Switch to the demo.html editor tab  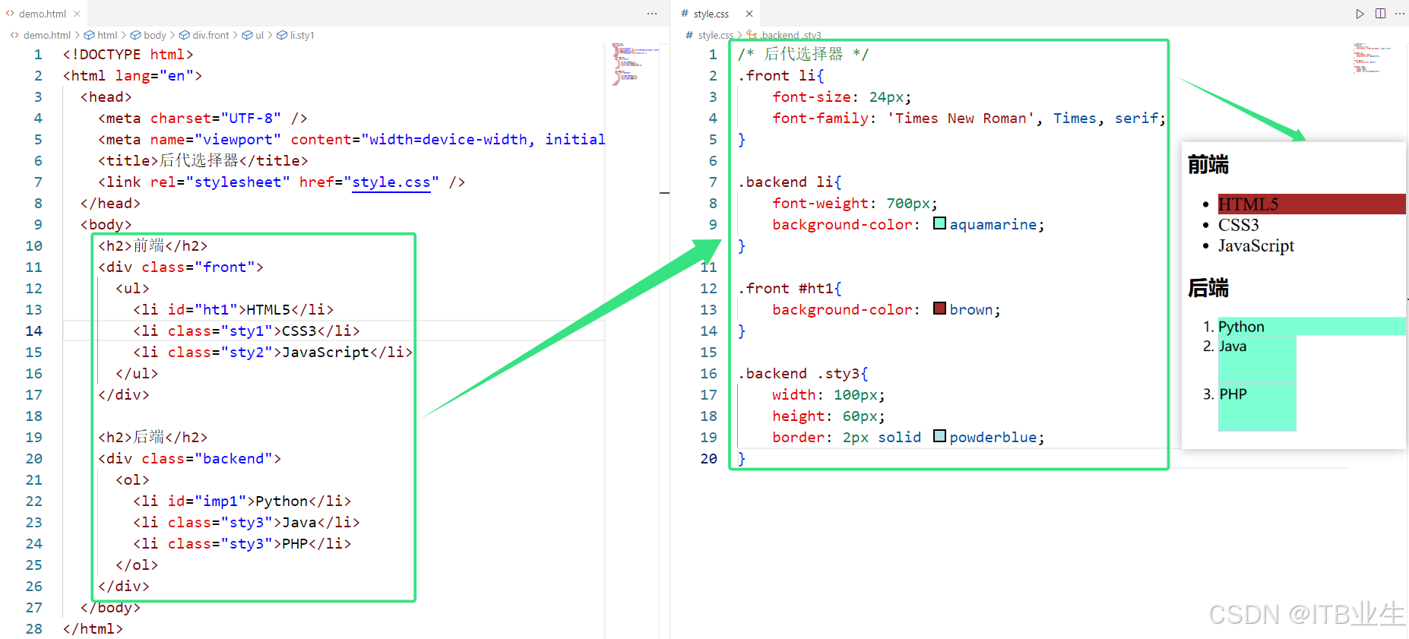point(42,14)
